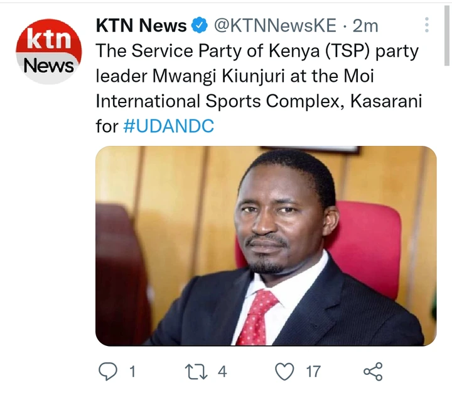
Task: Click the reply speech bubble icon
Action: point(108,371)
